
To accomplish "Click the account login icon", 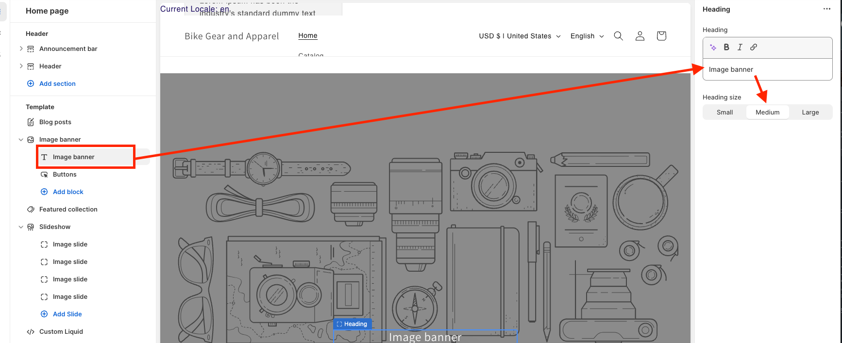I will [x=640, y=36].
